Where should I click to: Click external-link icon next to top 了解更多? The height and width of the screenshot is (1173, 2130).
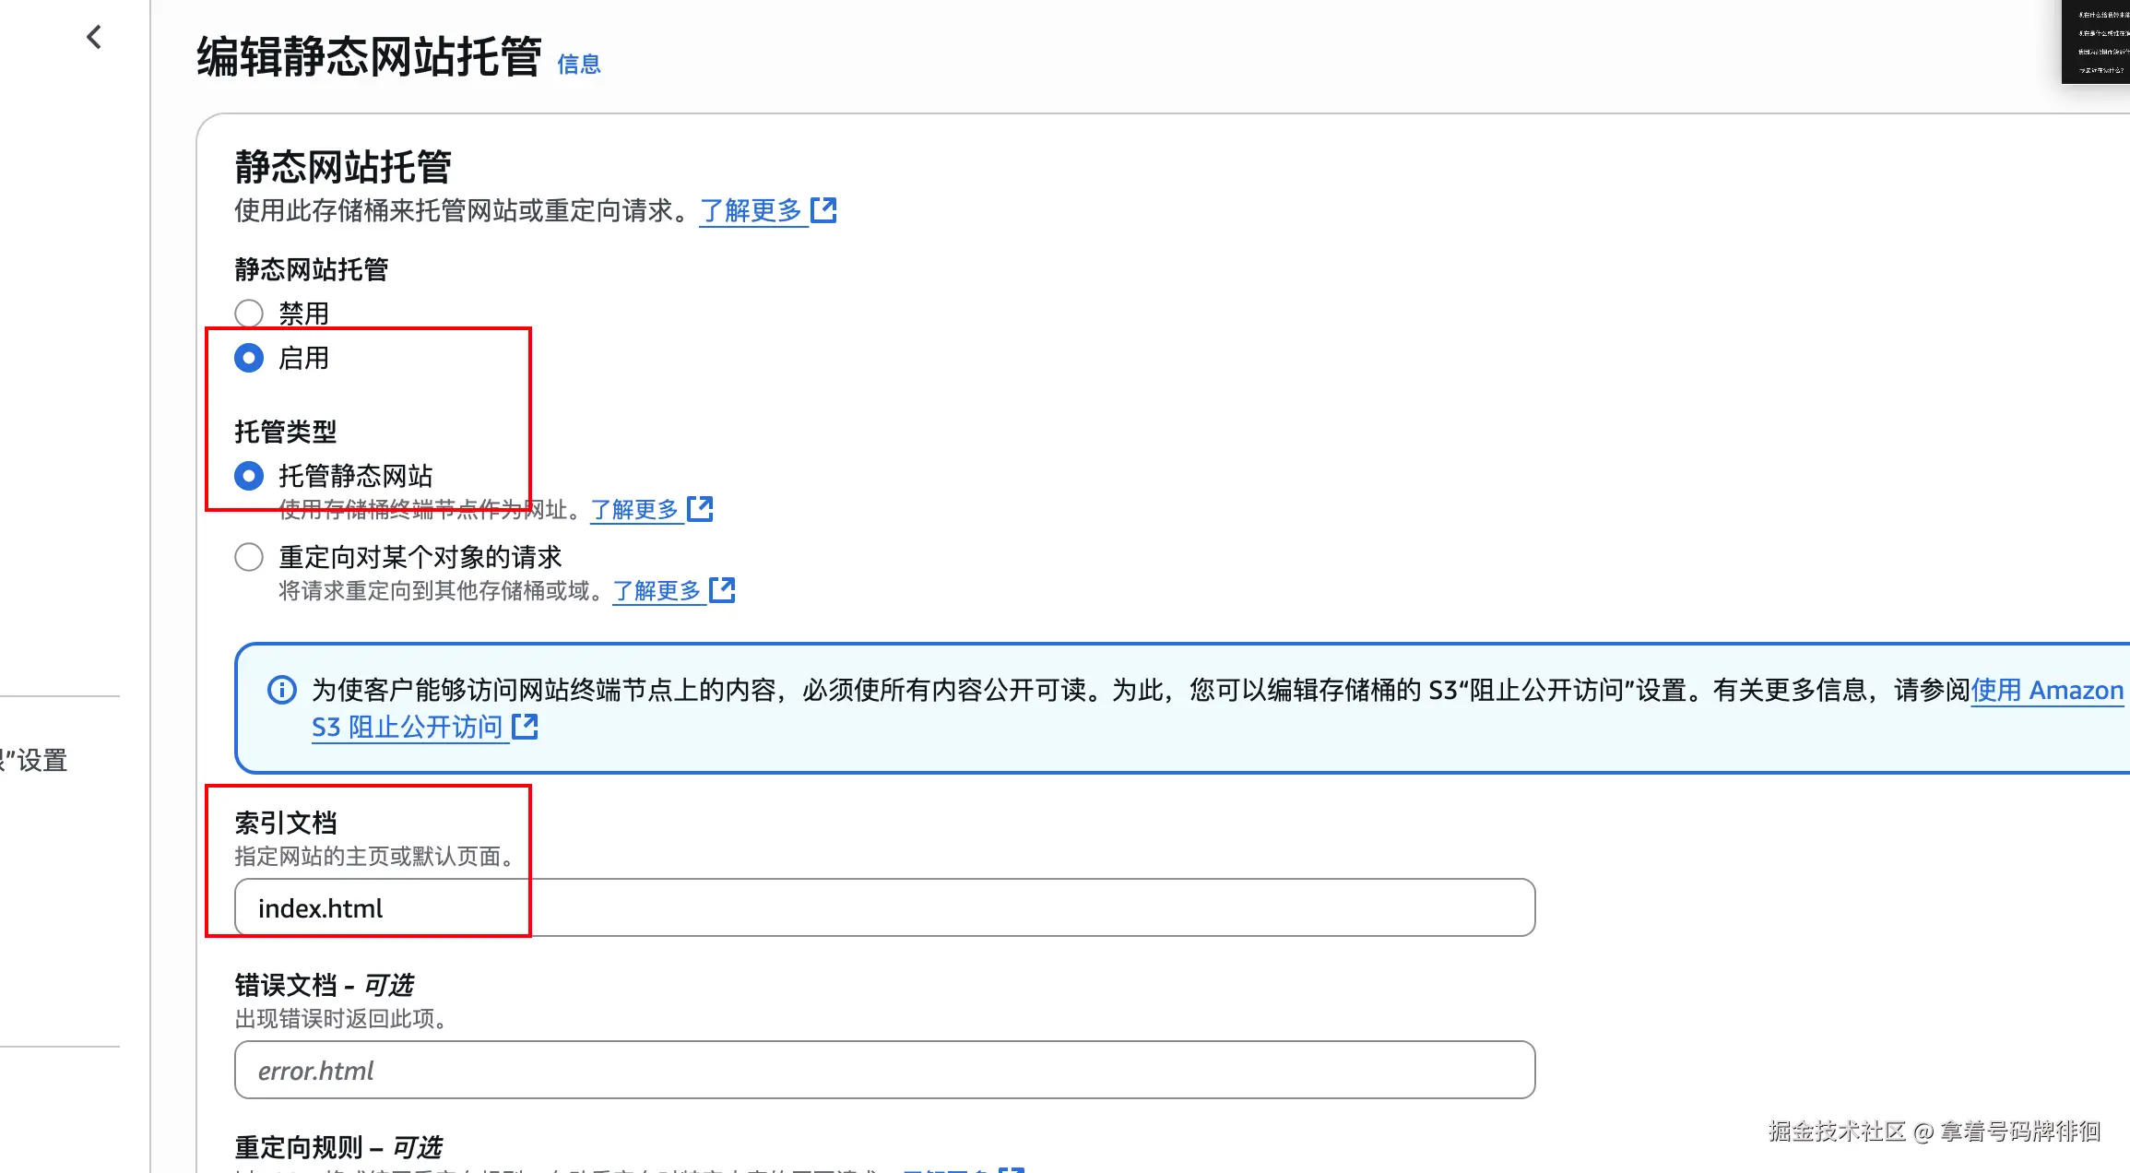coord(823,210)
